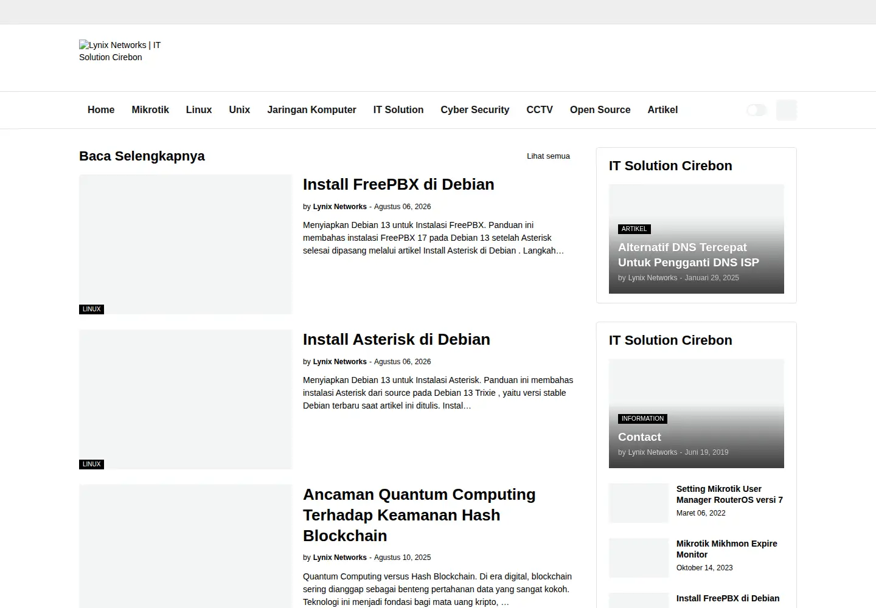Click author Lynix Networks under Quantum article
This screenshot has width=876, height=608.
click(339, 558)
